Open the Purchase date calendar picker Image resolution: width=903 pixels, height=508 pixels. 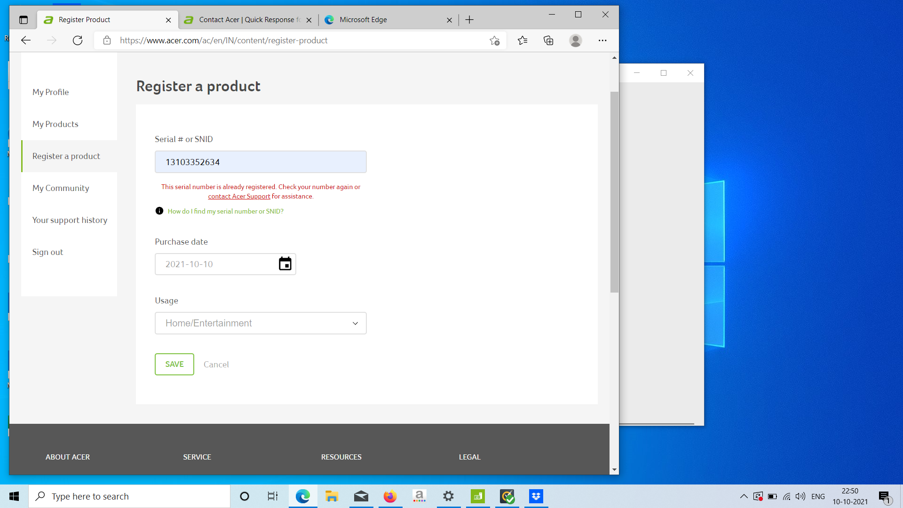pyautogui.click(x=285, y=264)
